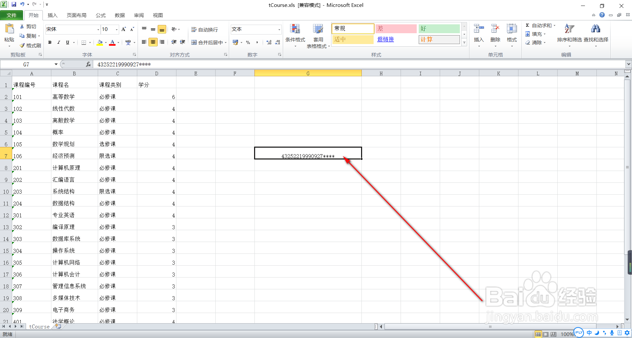This screenshot has height=338, width=632.
Task: Expand Merge and Center options arrow
Action: [x=226, y=42]
